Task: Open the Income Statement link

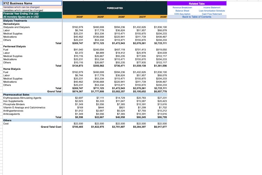Action: click(212, 8)
